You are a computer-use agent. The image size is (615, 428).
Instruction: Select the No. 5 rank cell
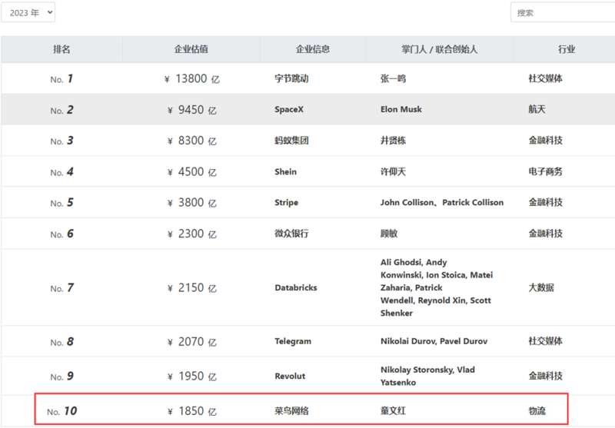coord(61,203)
